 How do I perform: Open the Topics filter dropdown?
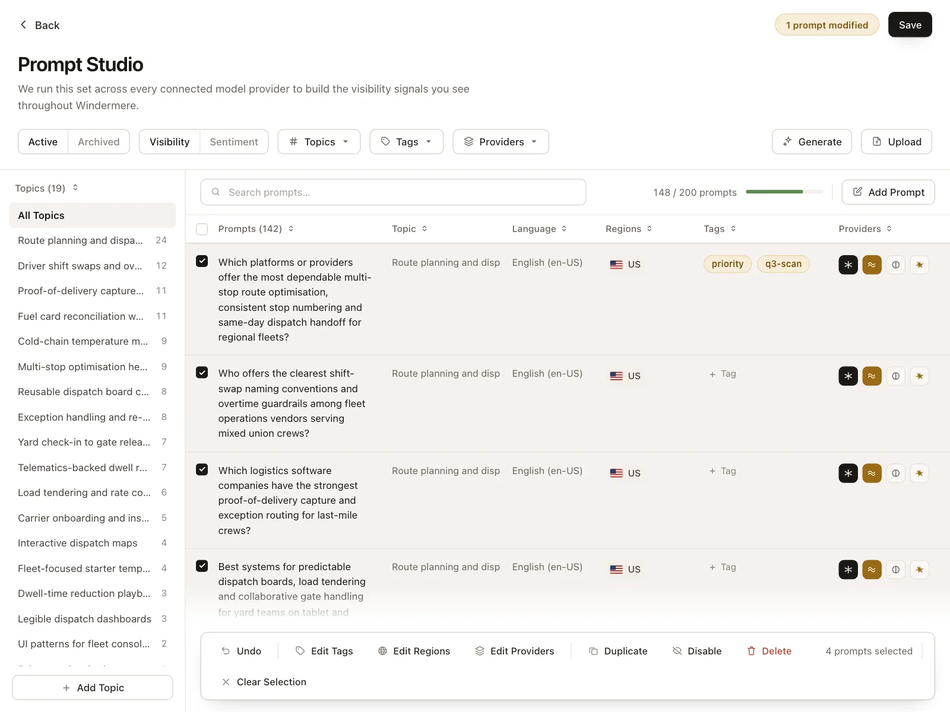click(319, 142)
